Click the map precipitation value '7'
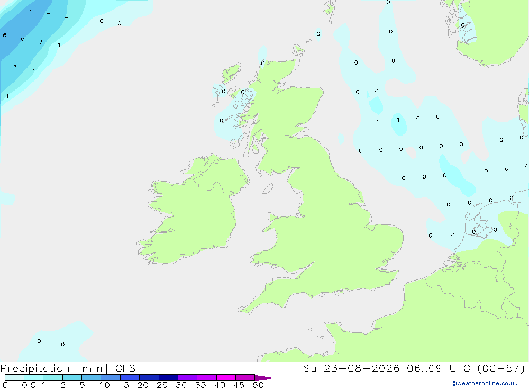Screen dimensions: 529x388 [x=30, y=10]
